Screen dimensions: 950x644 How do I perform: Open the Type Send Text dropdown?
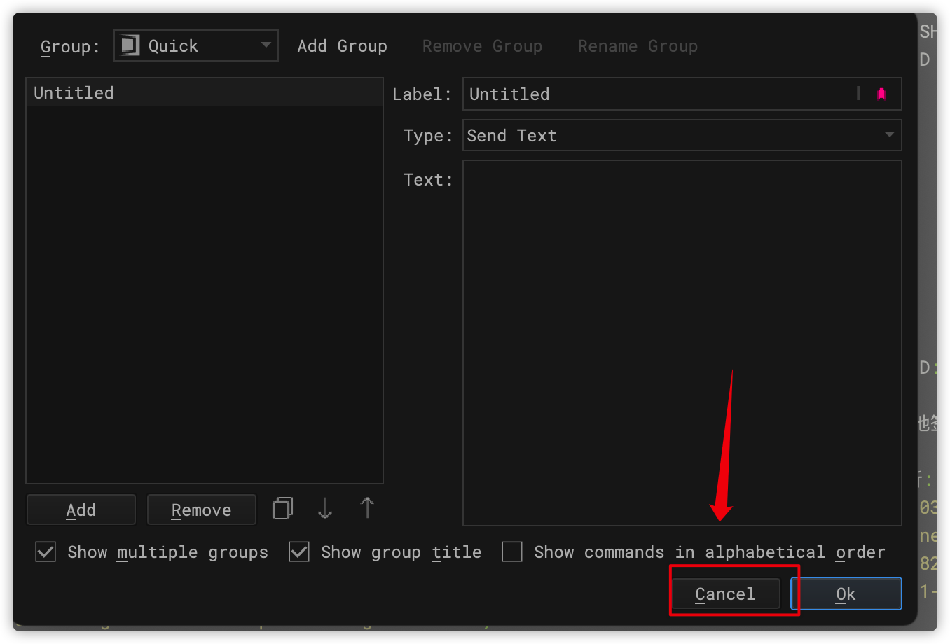[682, 135]
